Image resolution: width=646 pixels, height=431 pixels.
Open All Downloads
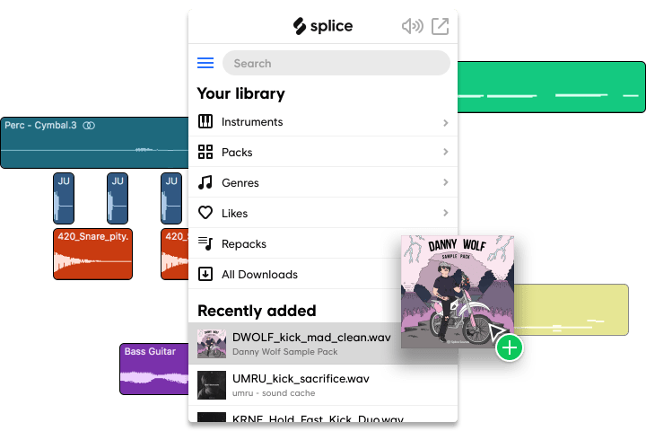coord(295,274)
